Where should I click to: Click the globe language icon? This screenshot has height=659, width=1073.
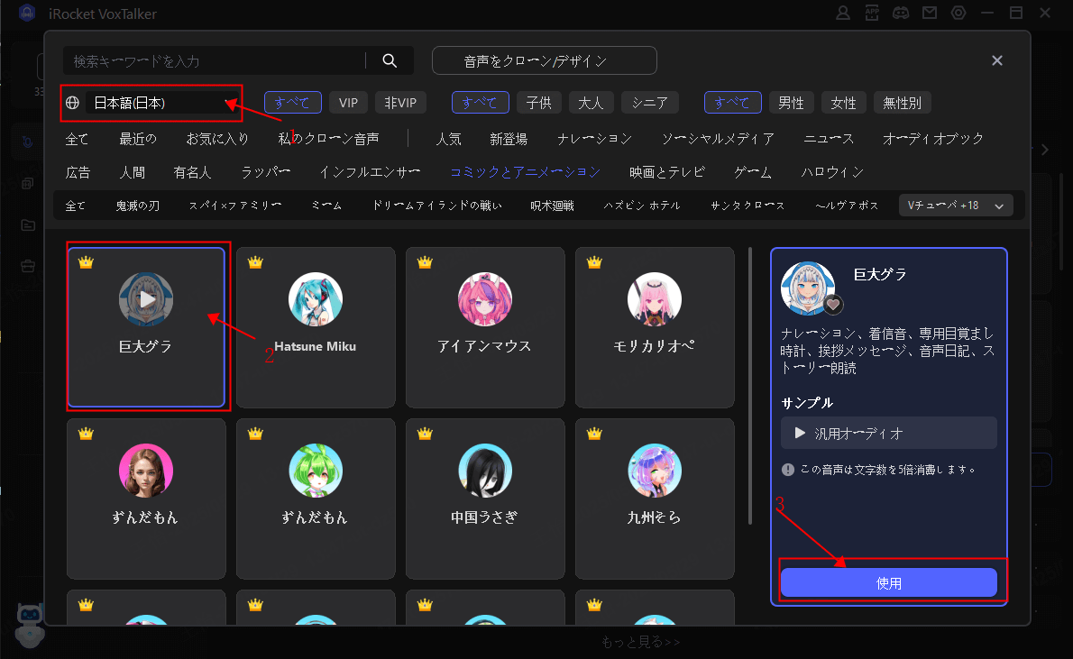click(x=72, y=103)
